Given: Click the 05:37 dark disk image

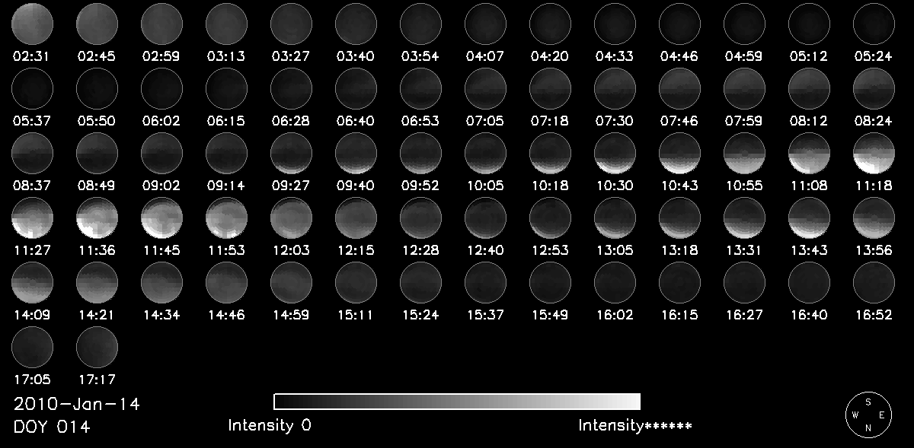Looking at the screenshot, I should [32, 89].
